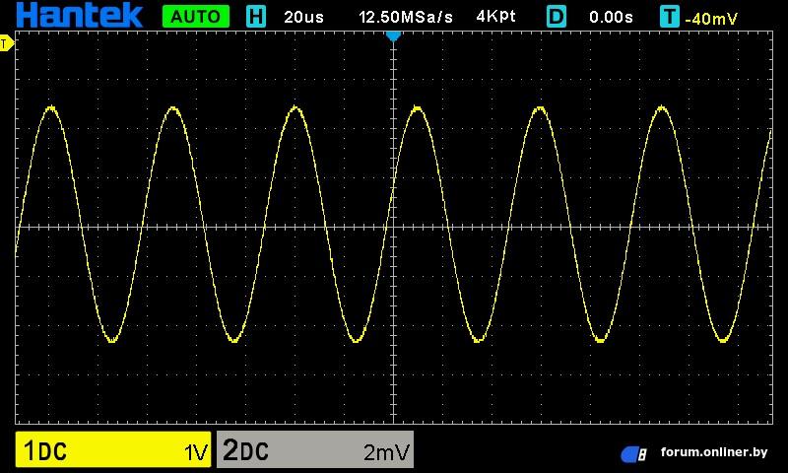Click the first sine wave peak
The width and height of the screenshot is (788, 473).
coord(51,107)
